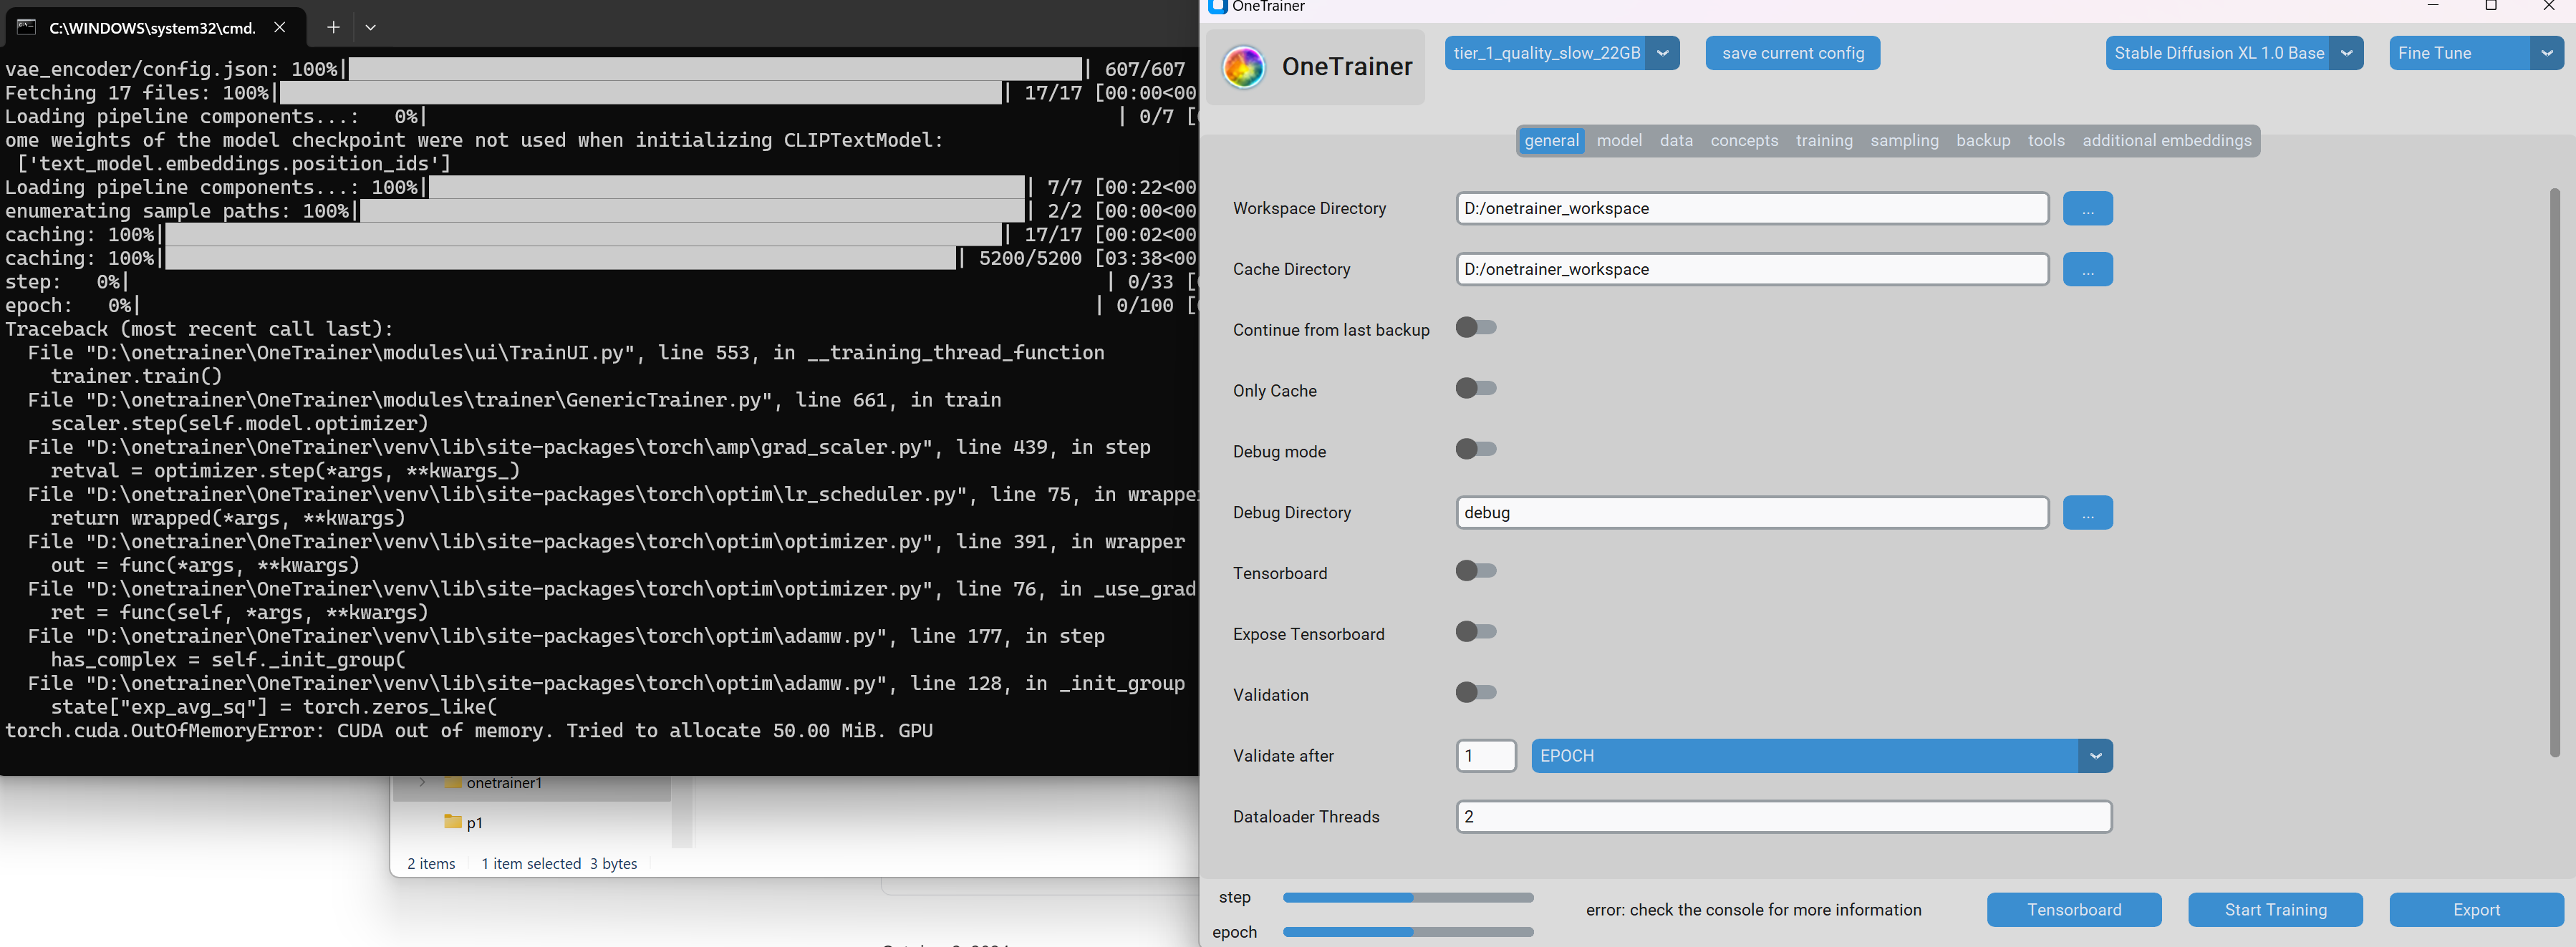Enable Continue from last backup toggle
Screen dimensions: 2576x947
(1476, 328)
